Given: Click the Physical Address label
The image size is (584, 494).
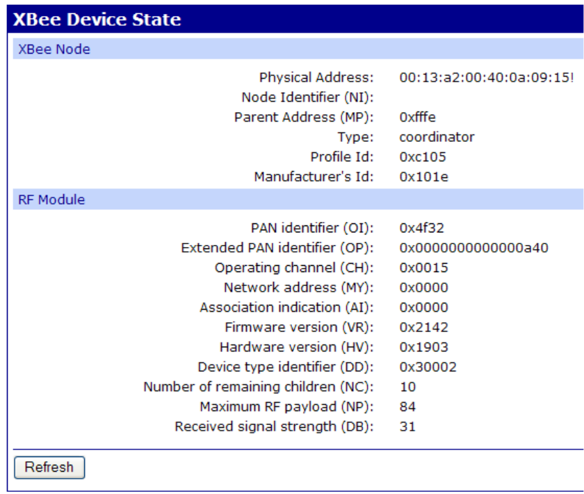Looking at the screenshot, I should [316, 77].
